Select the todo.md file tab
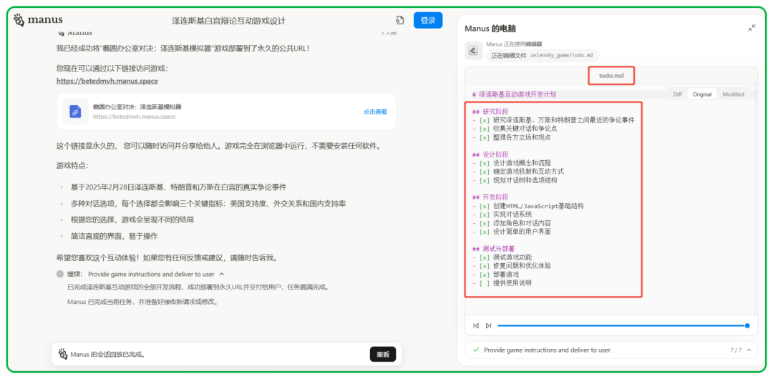Screen dimensions: 773x379 pyautogui.click(x=611, y=76)
